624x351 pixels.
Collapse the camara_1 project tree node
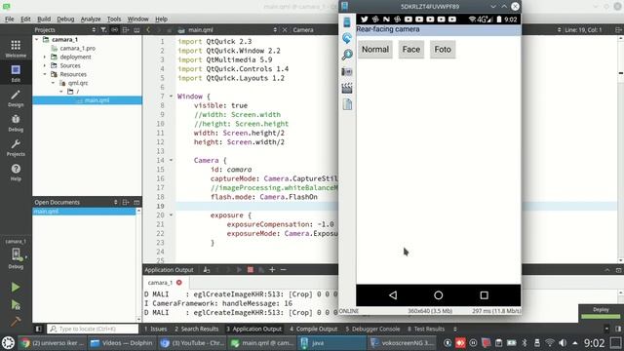[37, 39]
